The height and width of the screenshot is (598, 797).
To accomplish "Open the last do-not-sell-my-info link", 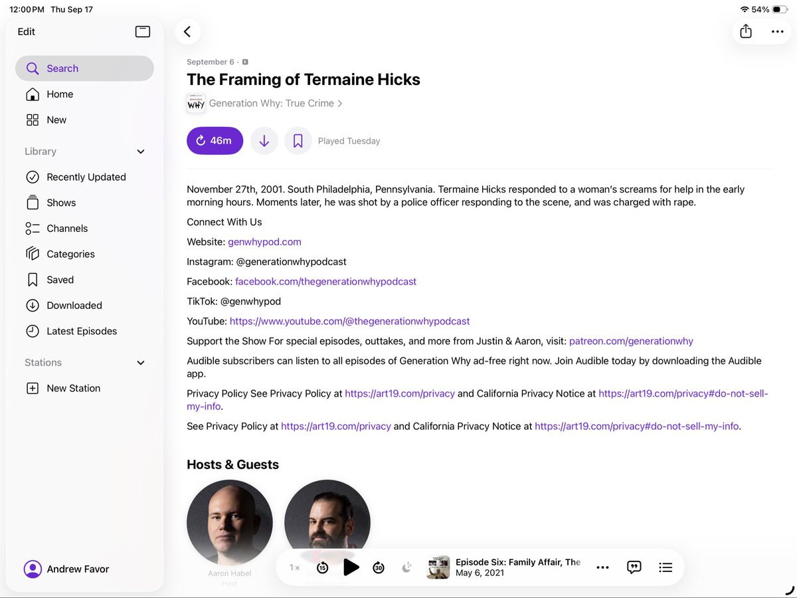I will [636, 426].
